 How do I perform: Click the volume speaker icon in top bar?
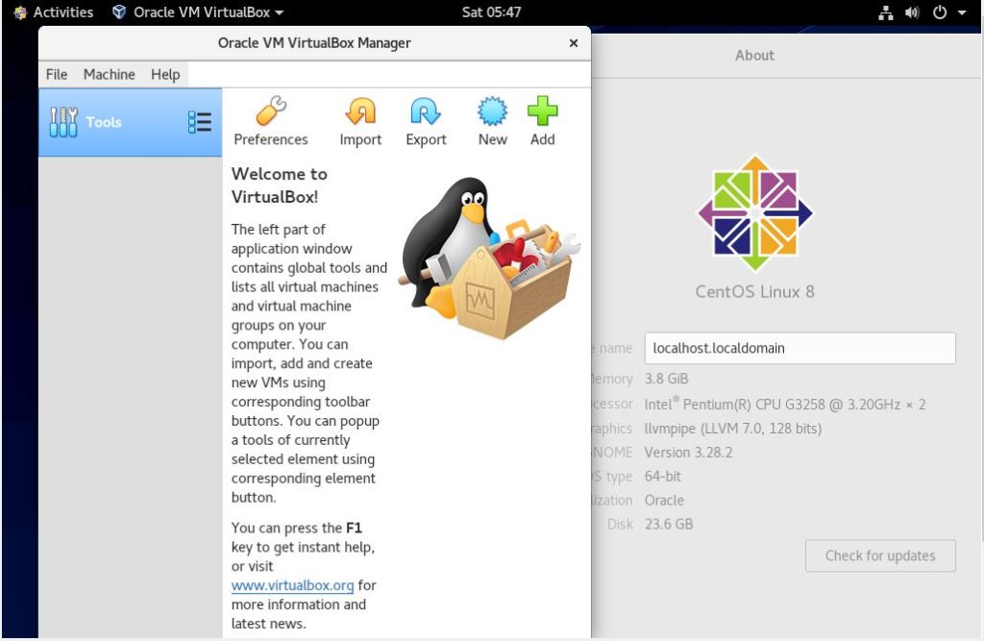912,12
